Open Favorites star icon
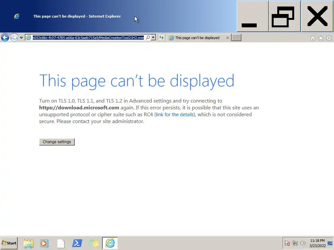334x250 pixels. (321, 38)
